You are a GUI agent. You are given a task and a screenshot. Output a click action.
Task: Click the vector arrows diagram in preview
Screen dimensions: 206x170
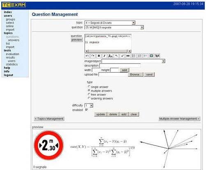point(169,149)
